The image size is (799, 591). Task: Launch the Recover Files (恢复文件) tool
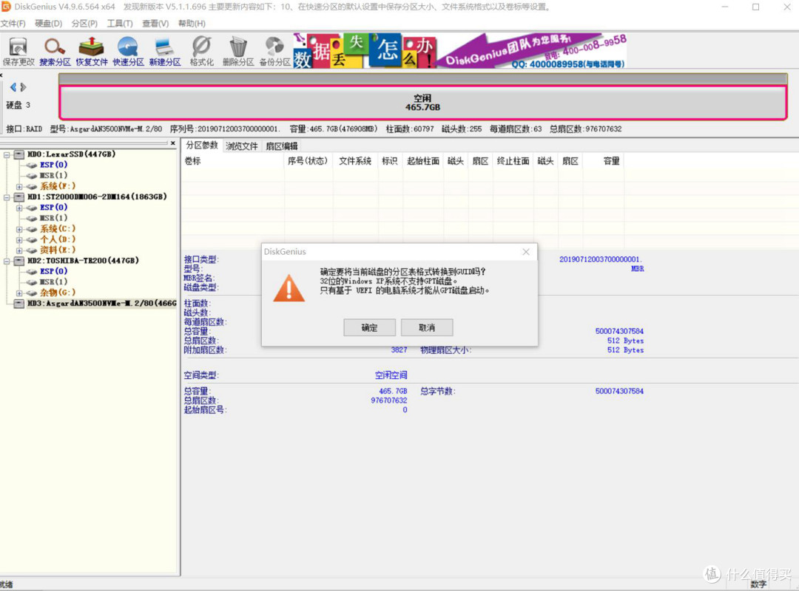[x=92, y=52]
